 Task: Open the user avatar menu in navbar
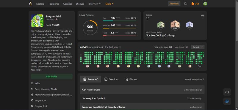point(205,4)
